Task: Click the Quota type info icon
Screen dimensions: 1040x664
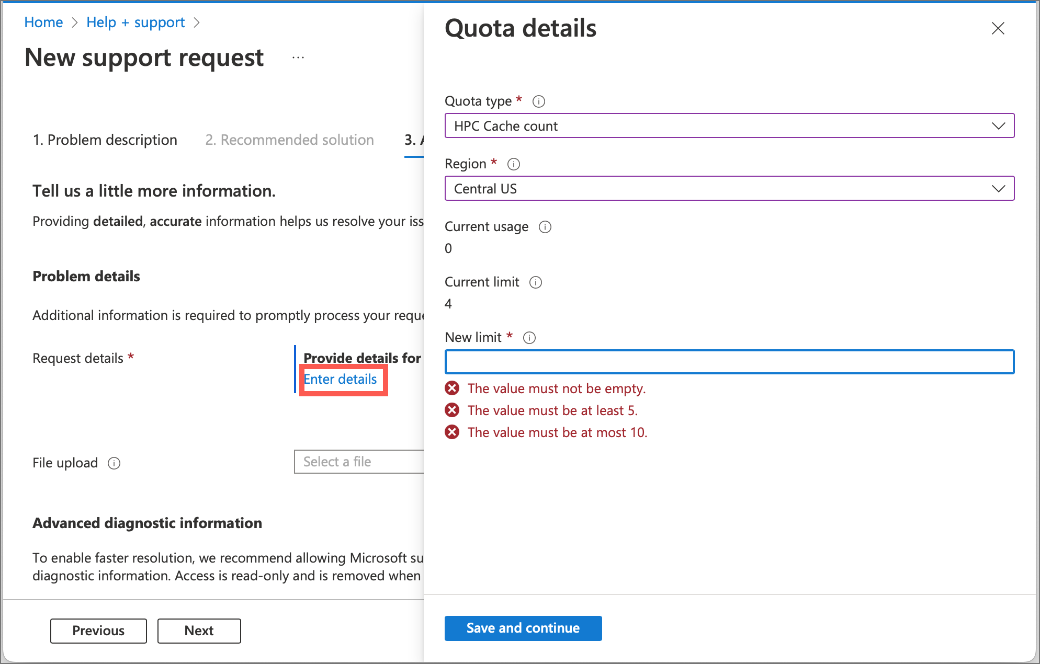Action: tap(539, 101)
